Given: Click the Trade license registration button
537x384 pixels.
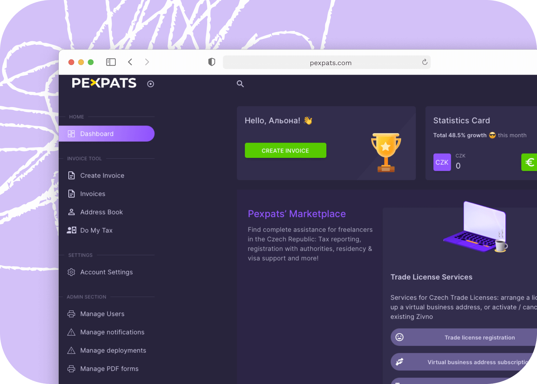Looking at the screenshot, I should tap(464, 337).
